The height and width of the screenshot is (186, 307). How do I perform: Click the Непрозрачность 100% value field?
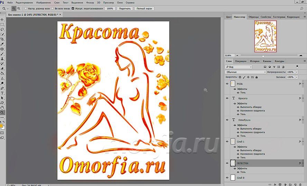tap(290, 72)
